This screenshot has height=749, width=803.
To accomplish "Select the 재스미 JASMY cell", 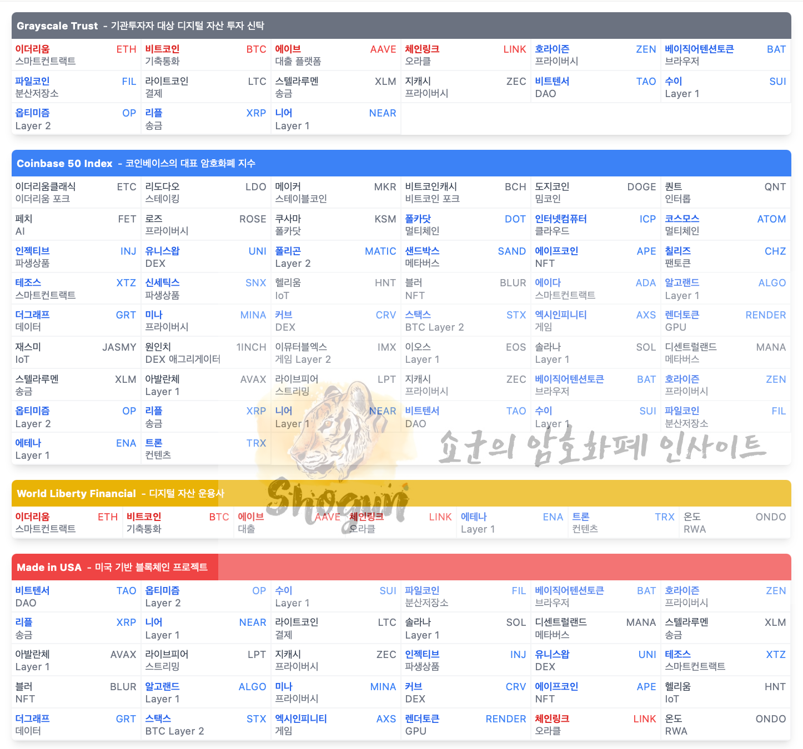I will (76, 353).
